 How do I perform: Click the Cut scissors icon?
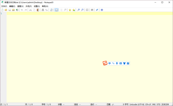pyautogui.click(x=31, y=10)
